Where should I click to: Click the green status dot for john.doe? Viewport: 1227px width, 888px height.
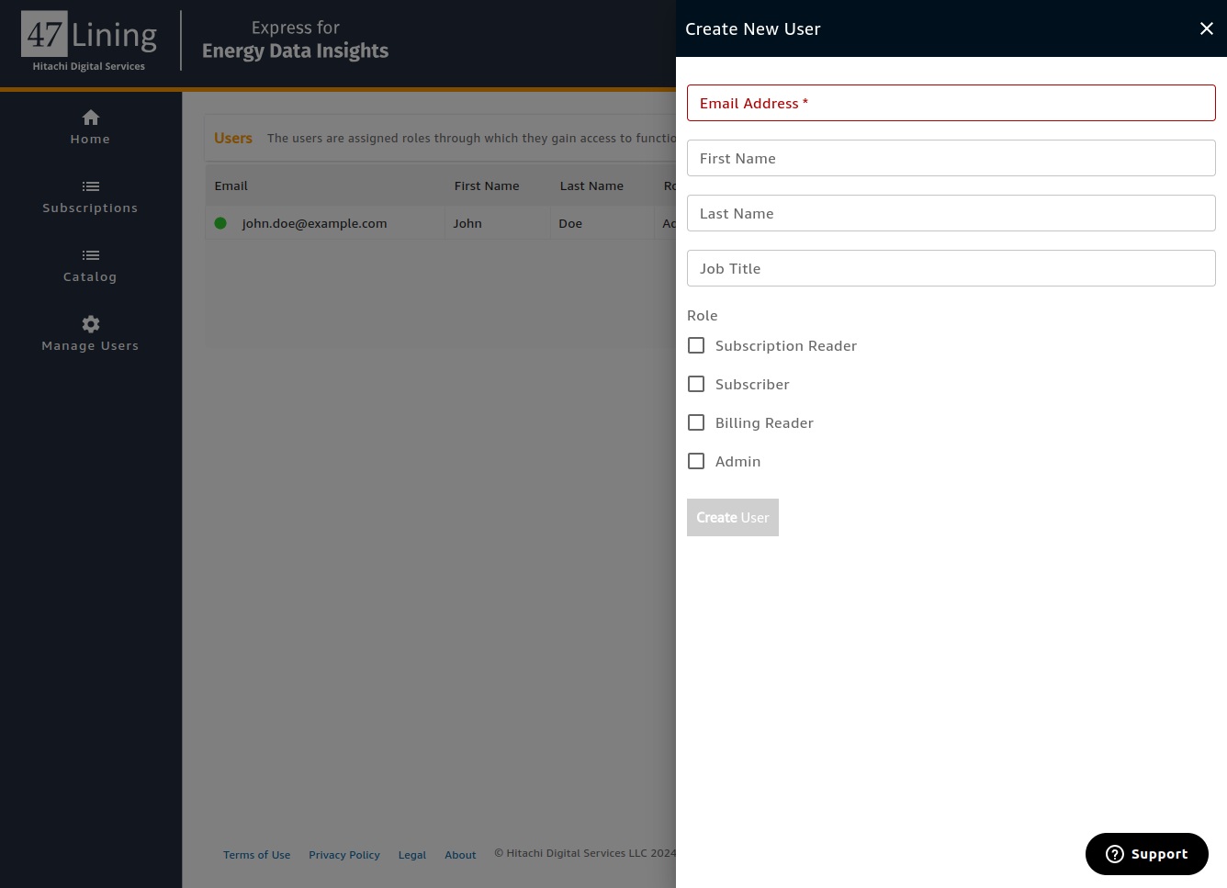coord(220,223)
